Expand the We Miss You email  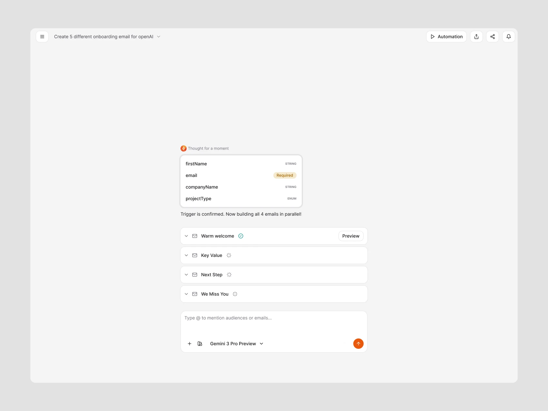(x=186, y=294)
